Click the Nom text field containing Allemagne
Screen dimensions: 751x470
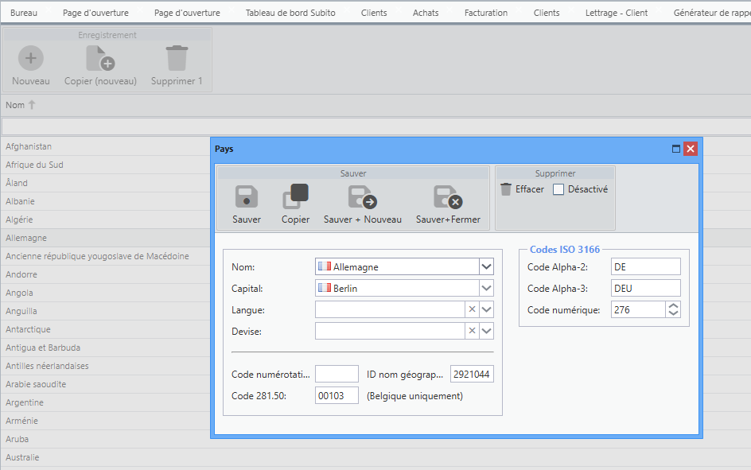(397, 266)
